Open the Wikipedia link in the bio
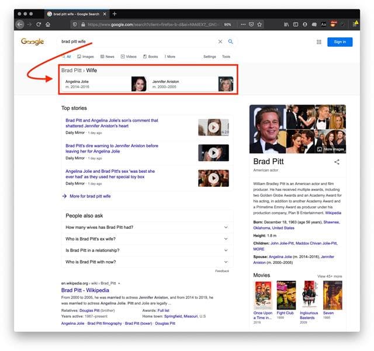This screenshot has height=351, width=374. (x=333, y=213)
